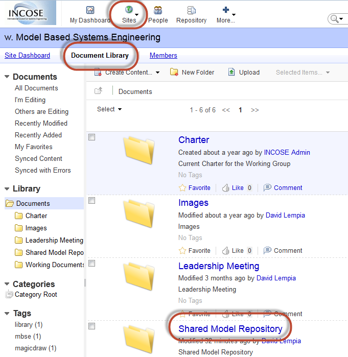Filter by Others are Editing
This screenshot has width=348, height=357.
pyautogui.click(x=42, y=111)
